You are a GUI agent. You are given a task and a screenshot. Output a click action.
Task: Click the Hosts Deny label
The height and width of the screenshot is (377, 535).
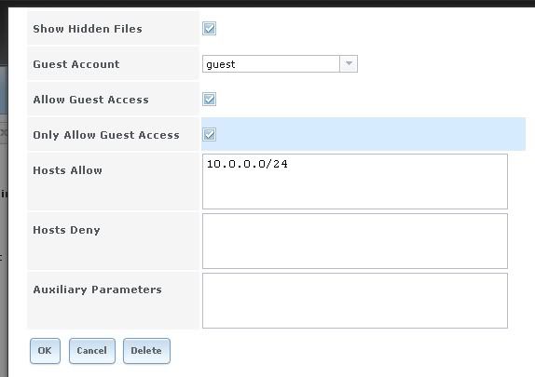pyautogui.click(x=66, y=230)
